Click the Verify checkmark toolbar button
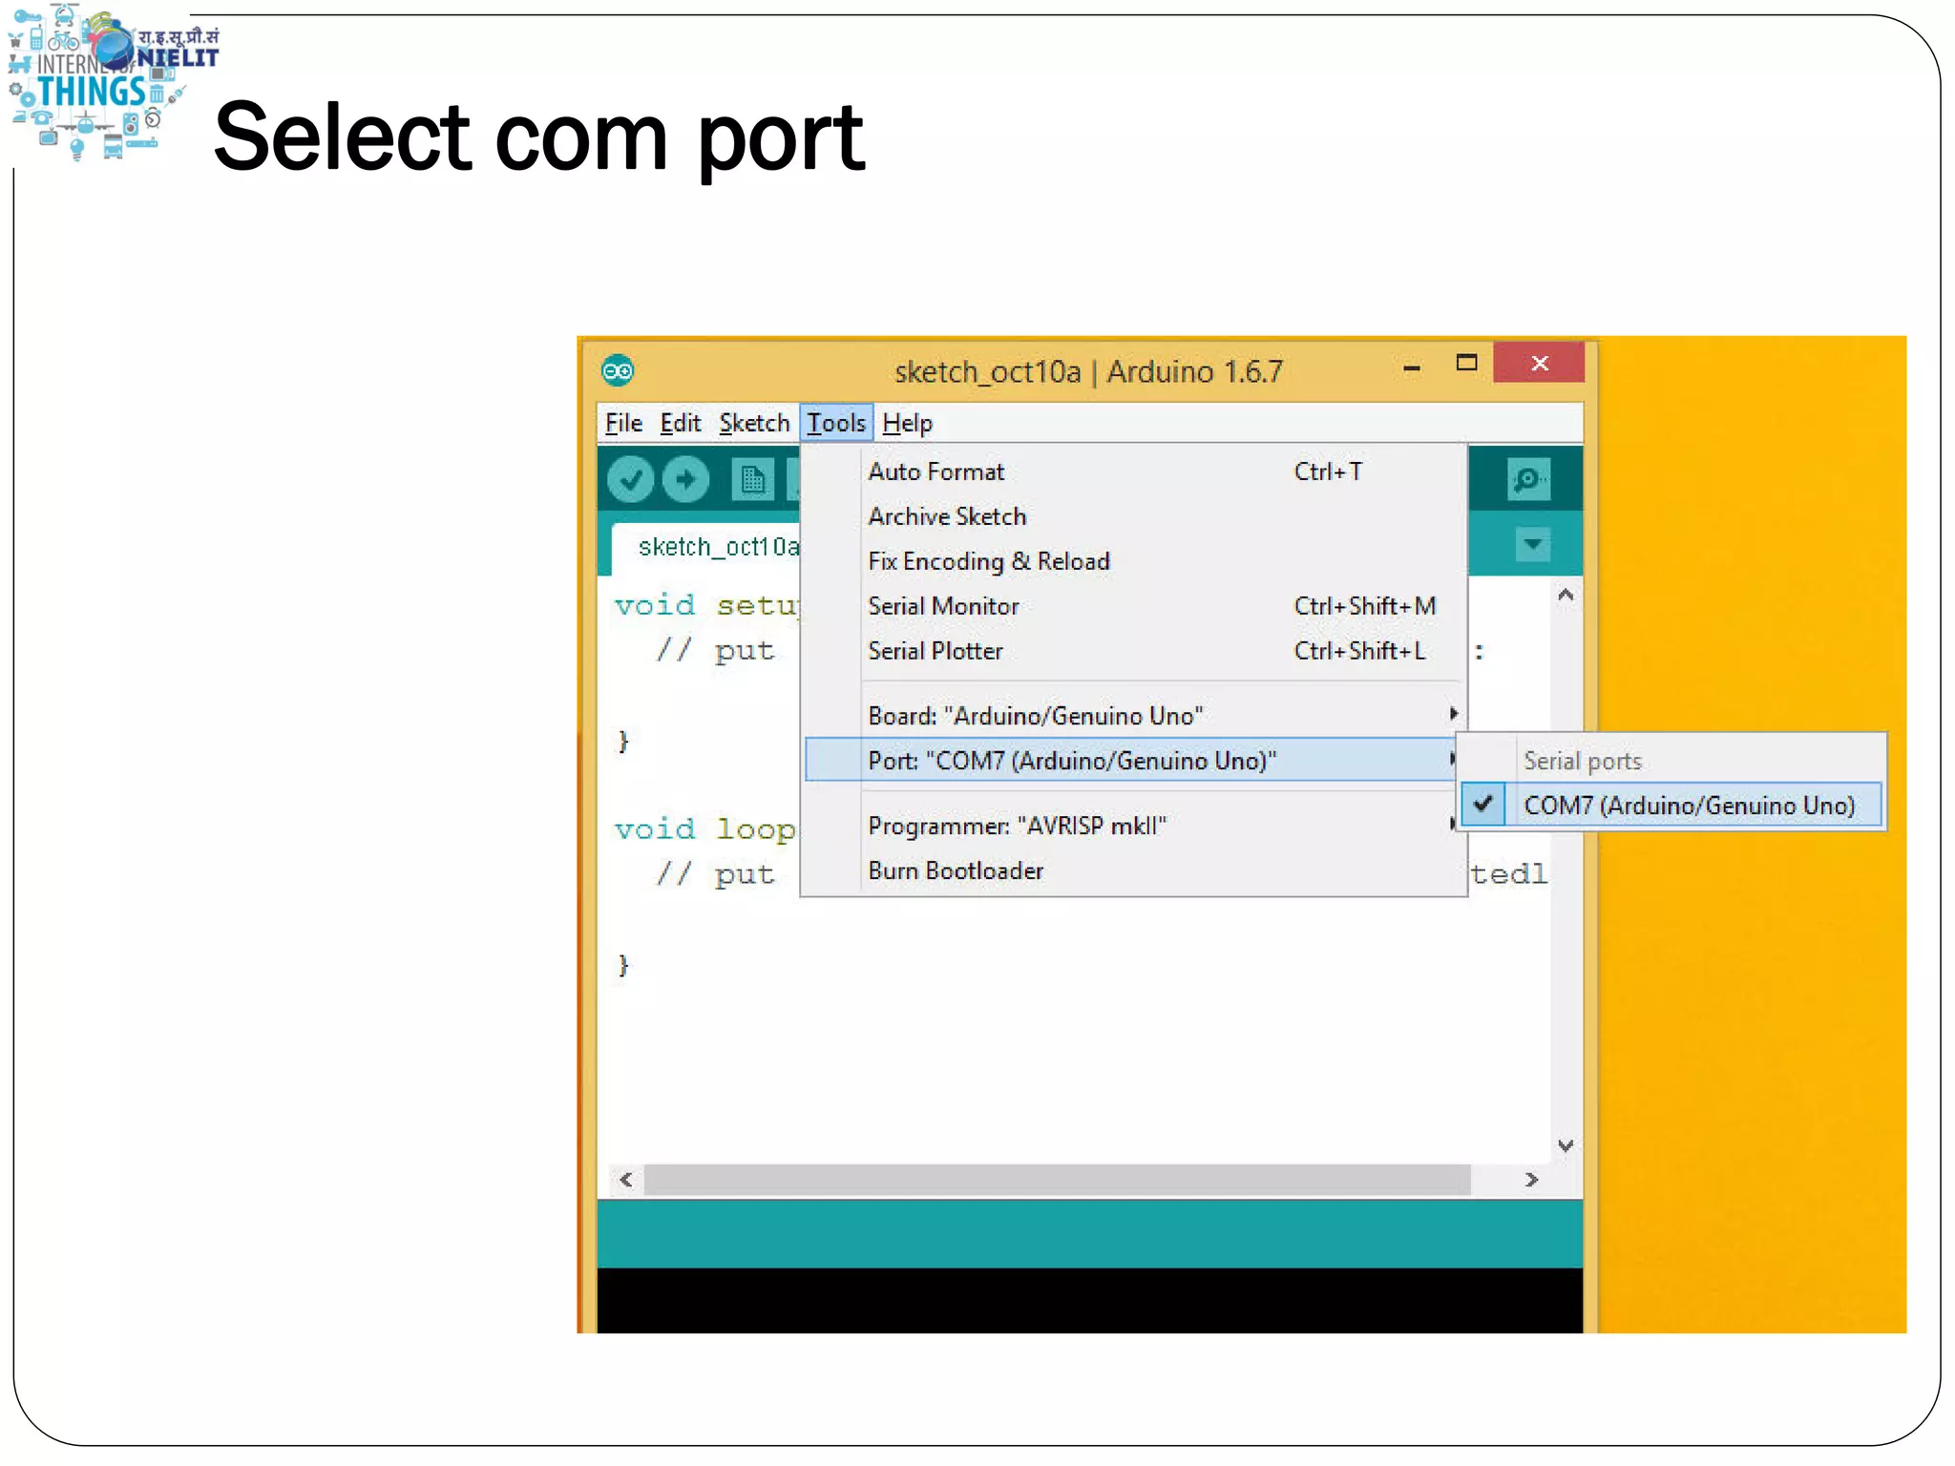Viewport: 1955px width, 1466px height. click(x=630, y=479)
